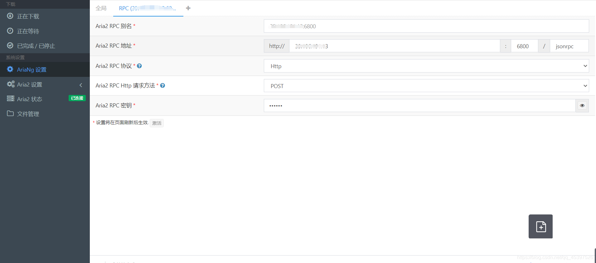The image size is (596, 263).
Task: Focus the Aria2 RPC 别名 alias field
Action: pos(426,26)
